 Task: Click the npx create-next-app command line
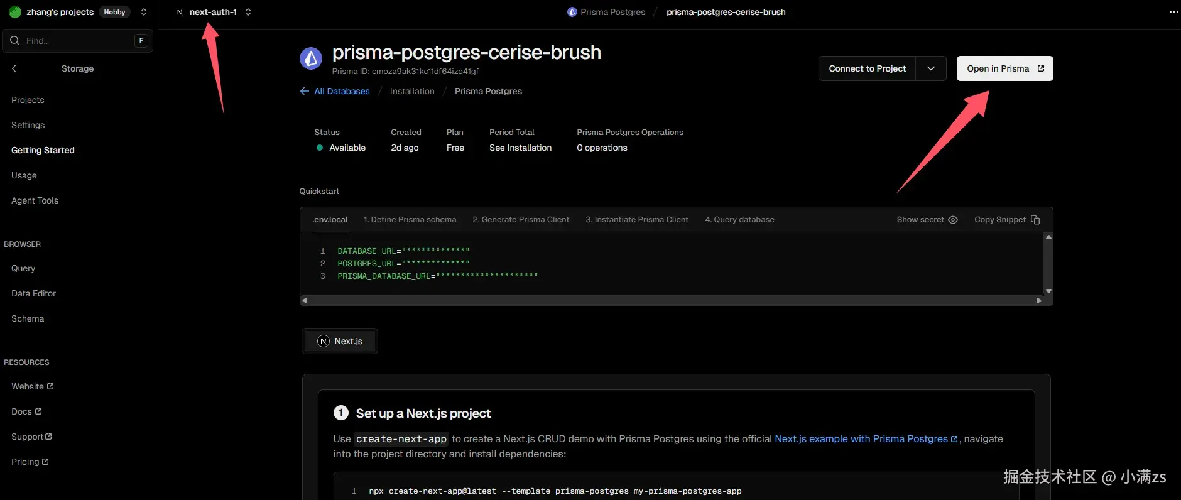(x=555, y=491)
